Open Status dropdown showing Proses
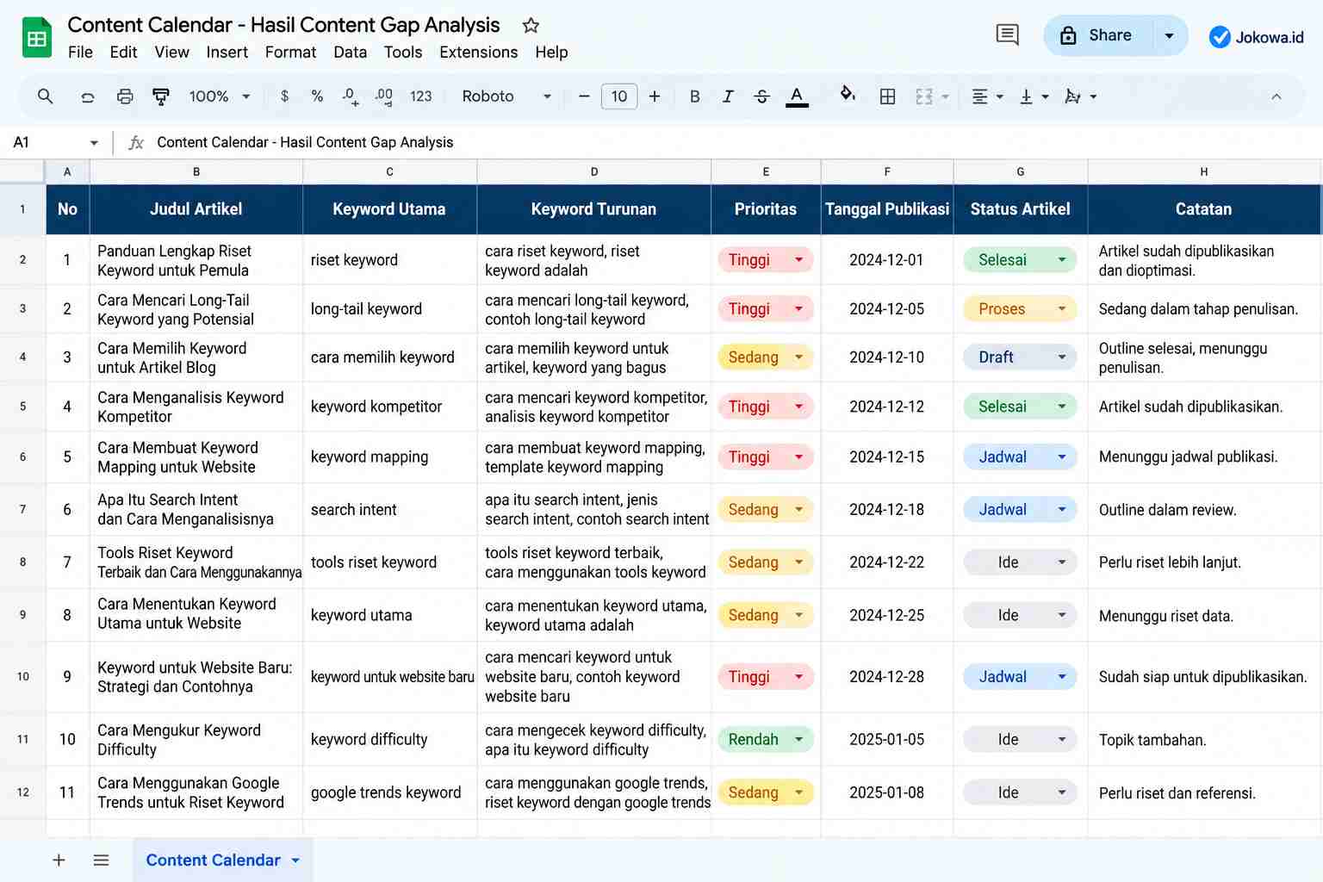 point(1020,309)
